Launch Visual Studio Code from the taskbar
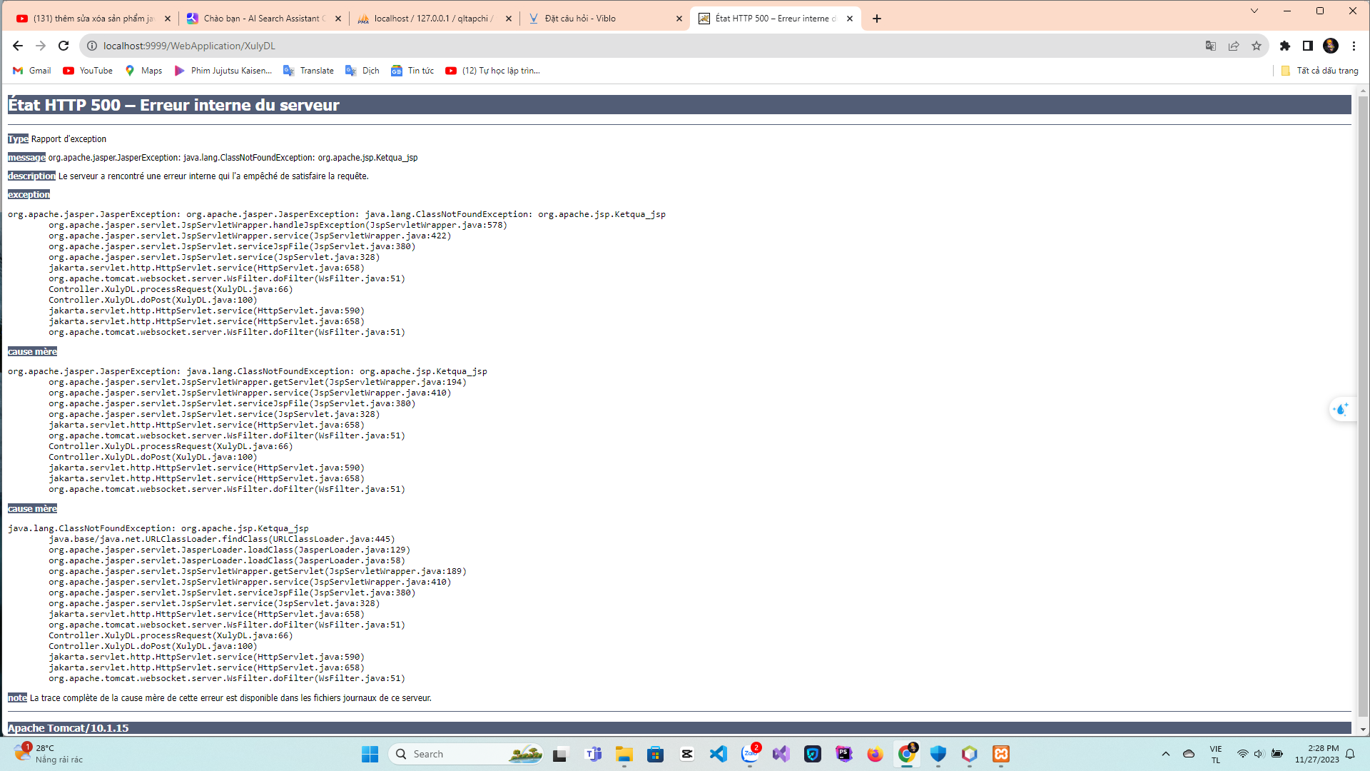This screenshot has height=771, width=1370. 719,755
